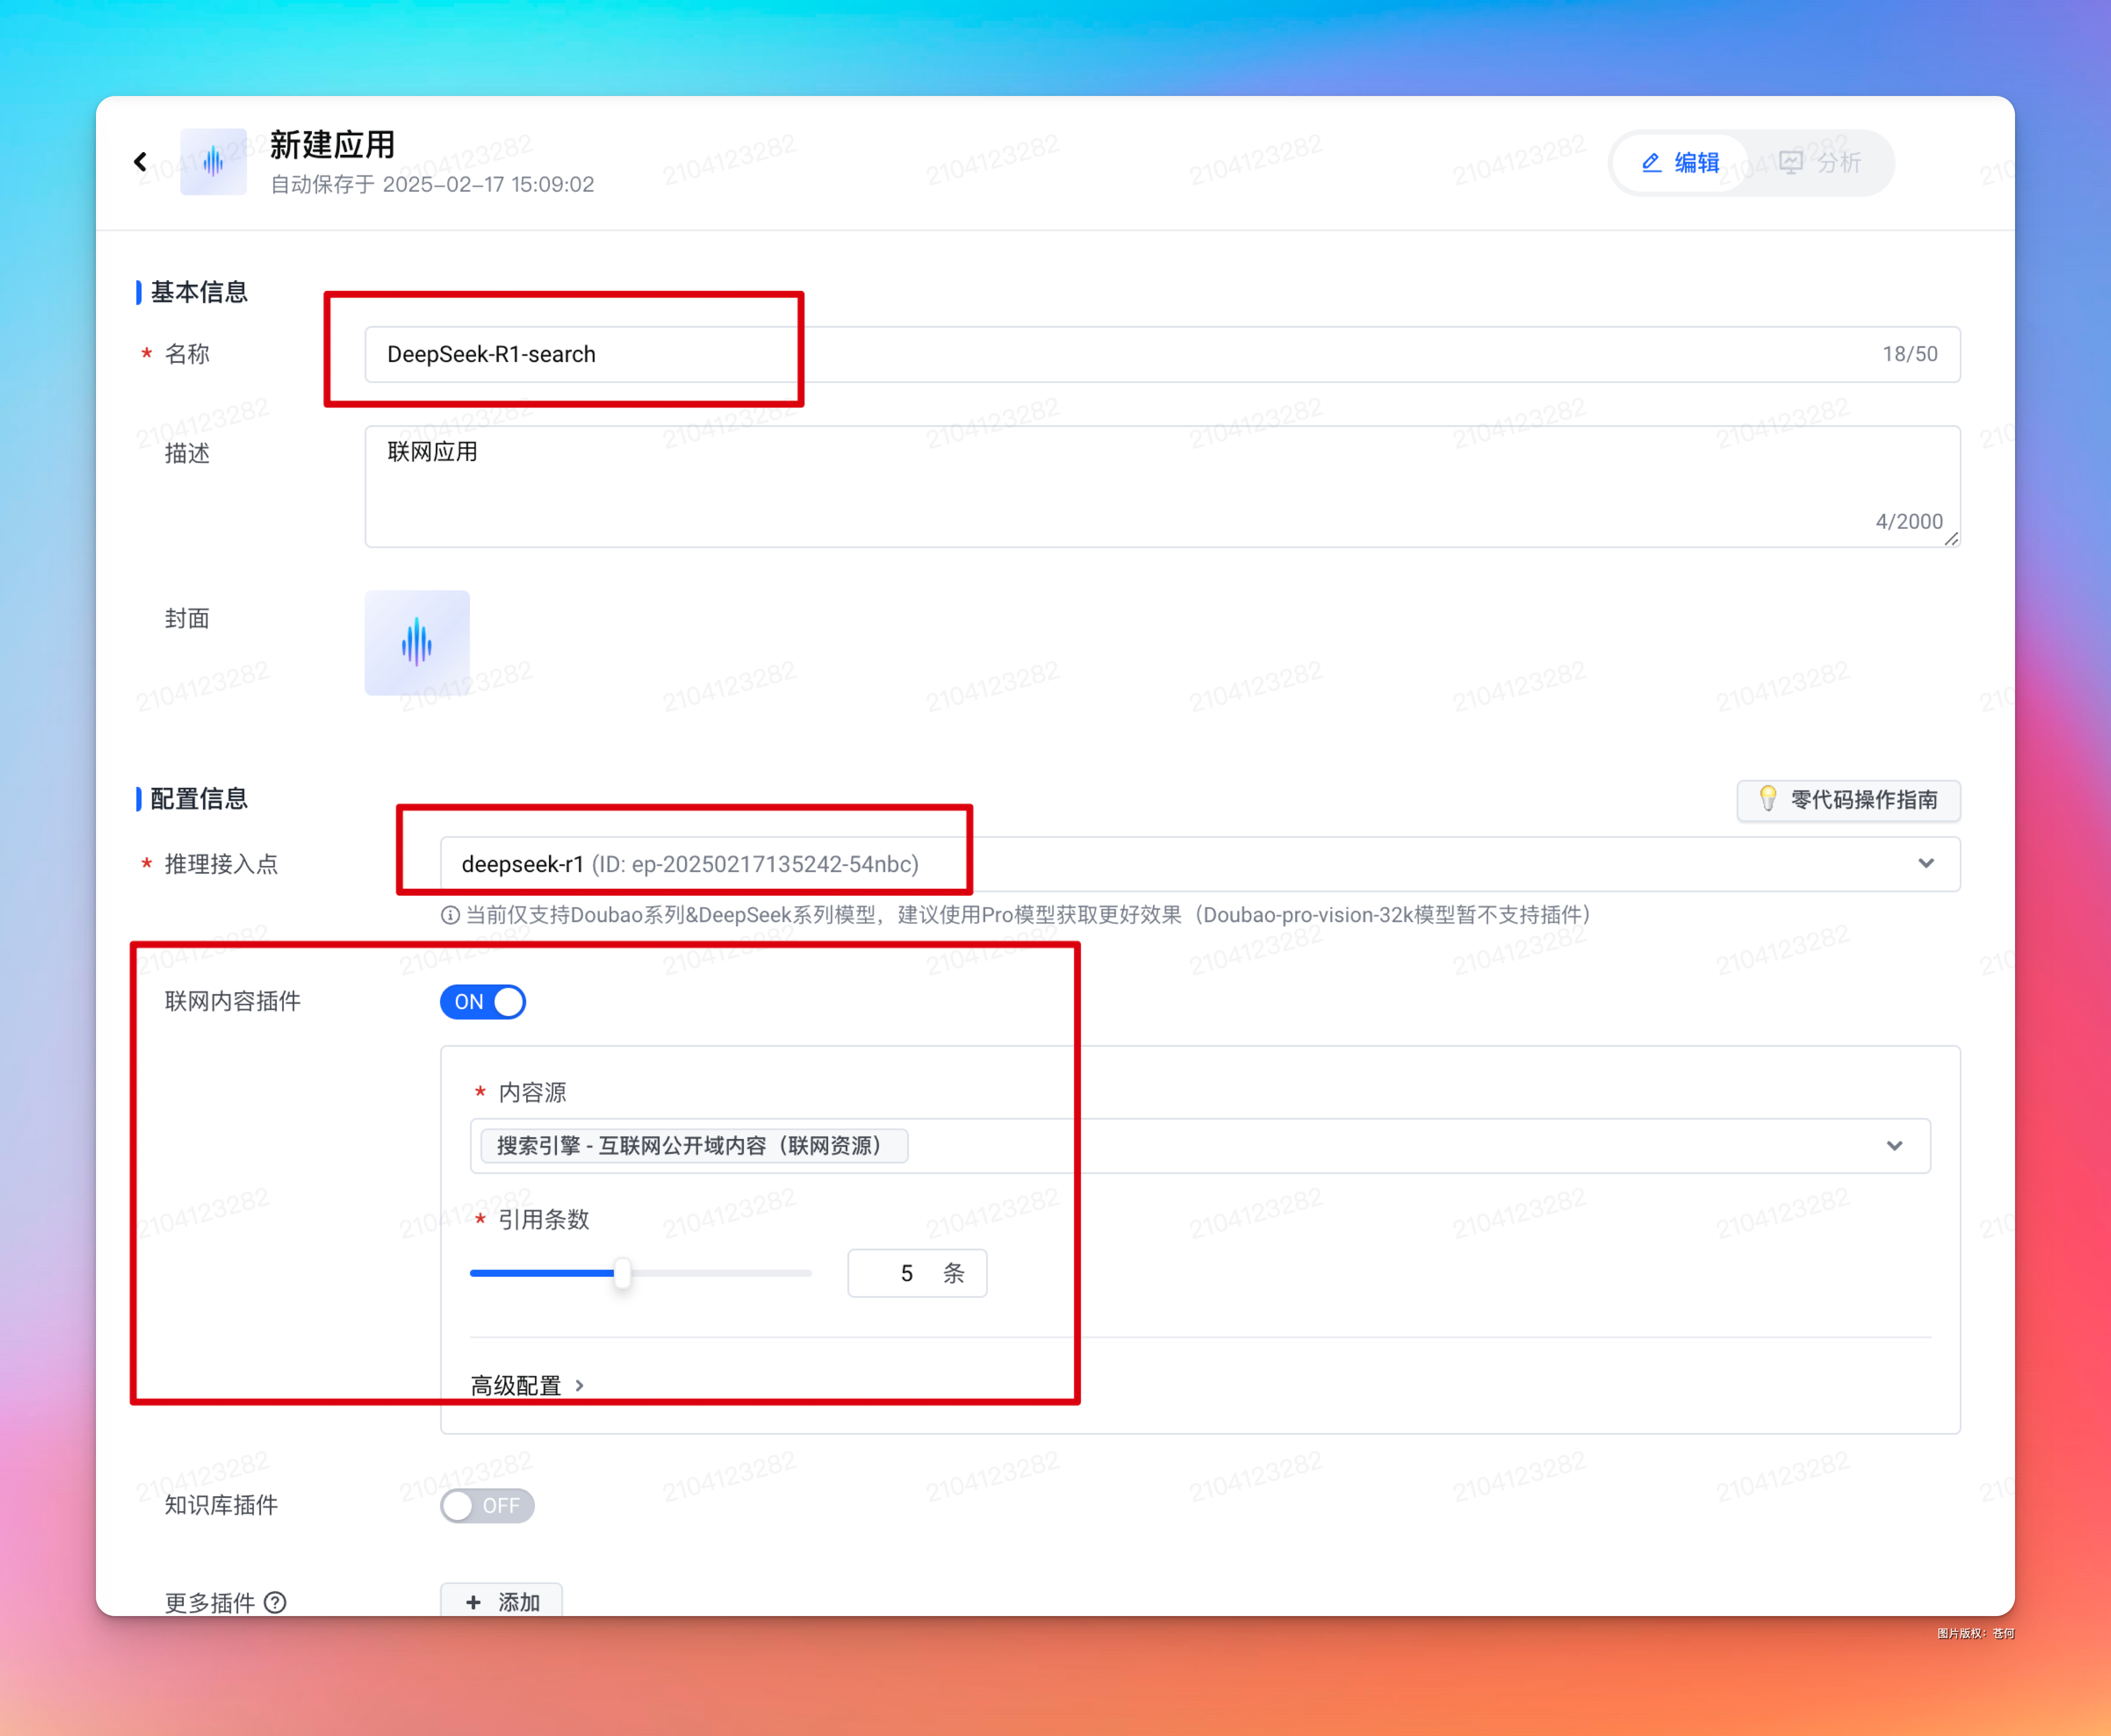The height and width of the screenshot is (1736, 2111).
Task: Turn off the 联网内容插件 toggle
Action: [x=483, y=1001]
